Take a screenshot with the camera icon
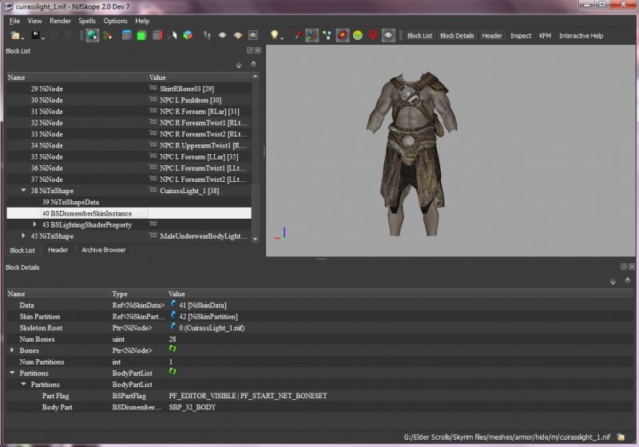Screen dimensions: 639x447 (253, 35)
